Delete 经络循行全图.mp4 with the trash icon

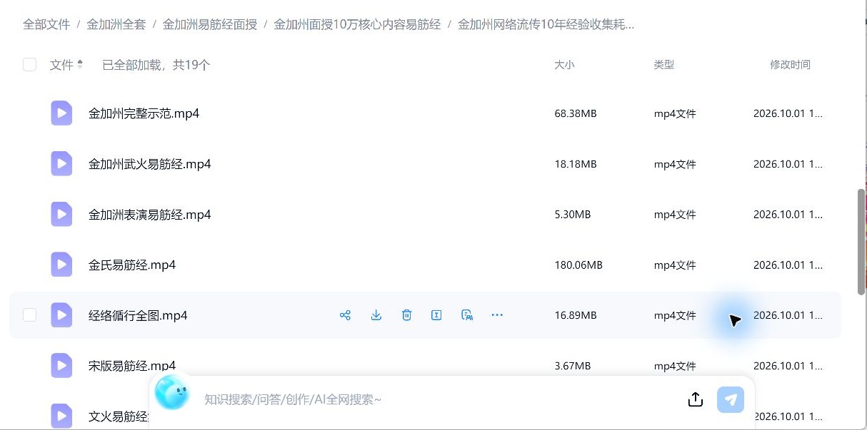406,315
